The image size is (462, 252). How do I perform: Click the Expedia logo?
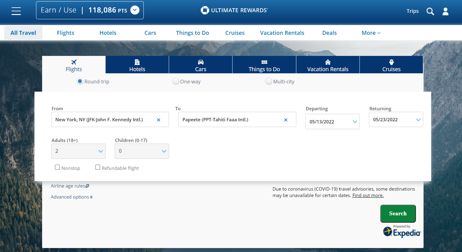click(402, 232)
